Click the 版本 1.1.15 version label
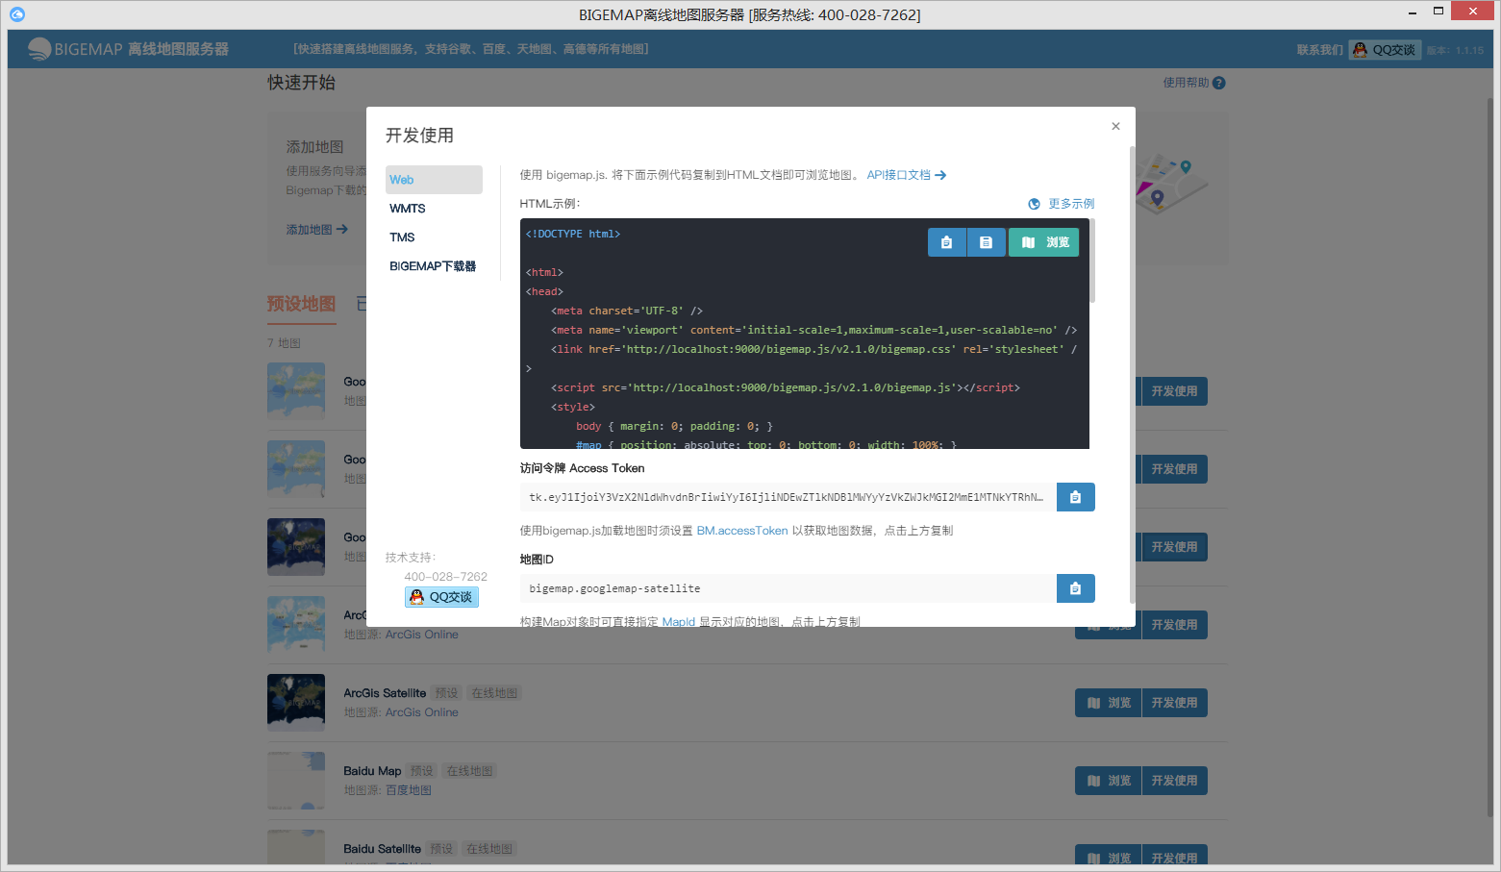This screenshot has width=1501, height=872. pyautogui.click(x=1455, y=51)
